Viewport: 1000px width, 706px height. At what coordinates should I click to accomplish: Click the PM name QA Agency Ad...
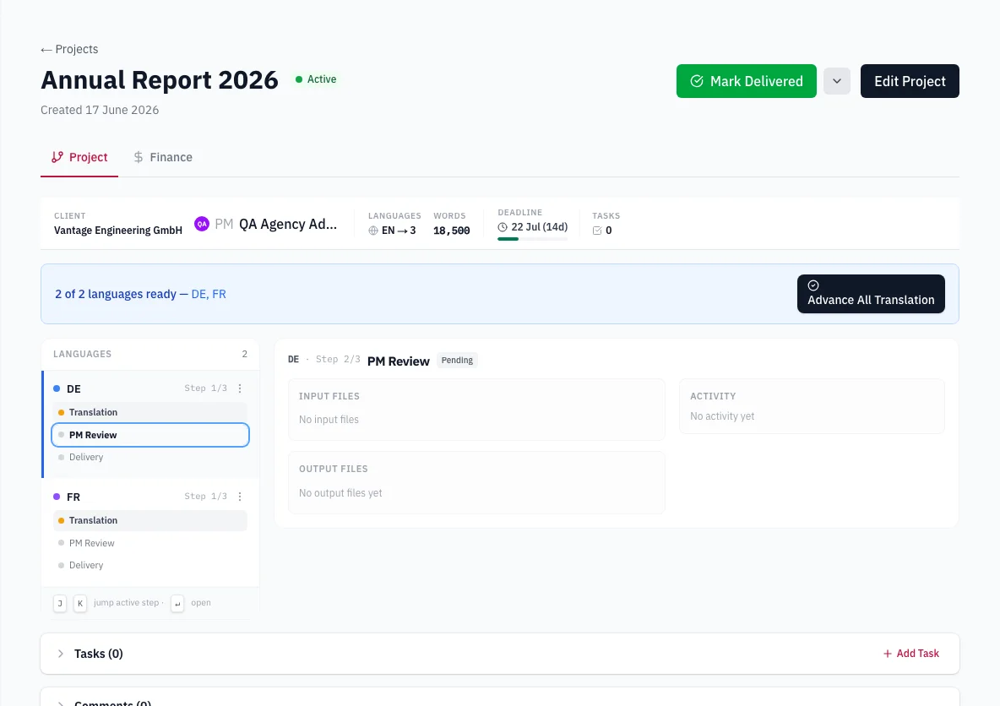[288, 224]
